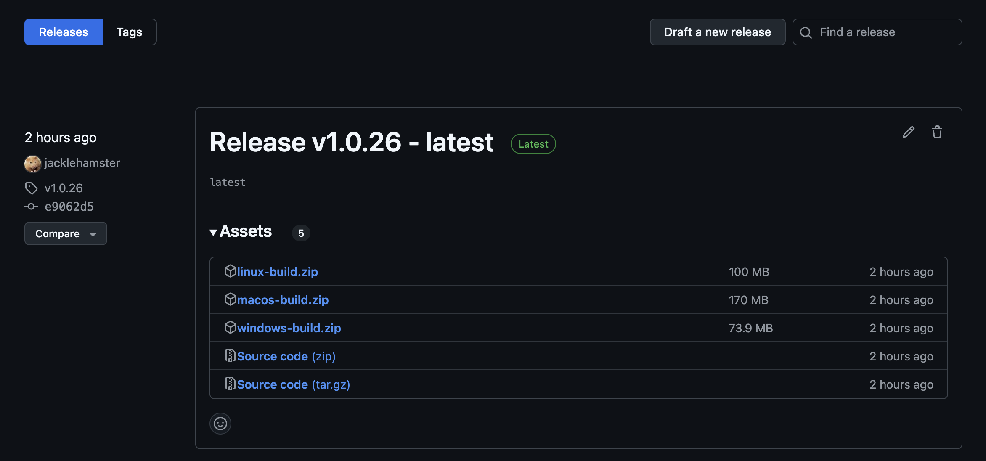Click the "latest" release description text
Image resolution: width=986 pixels, height=461 pixels.
pyautogui.click(x=228, y=182)
